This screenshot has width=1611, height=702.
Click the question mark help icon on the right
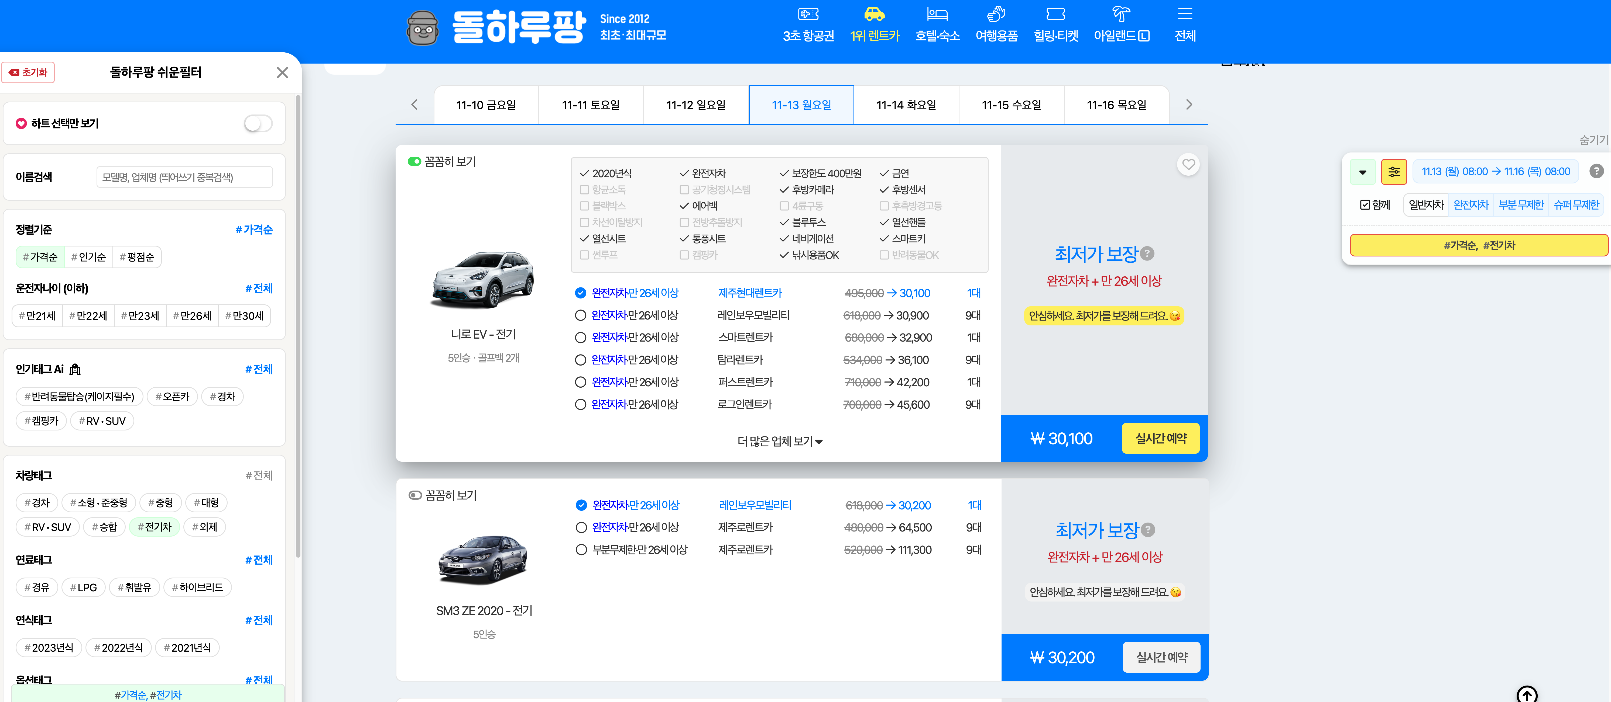pos(1597,171)
